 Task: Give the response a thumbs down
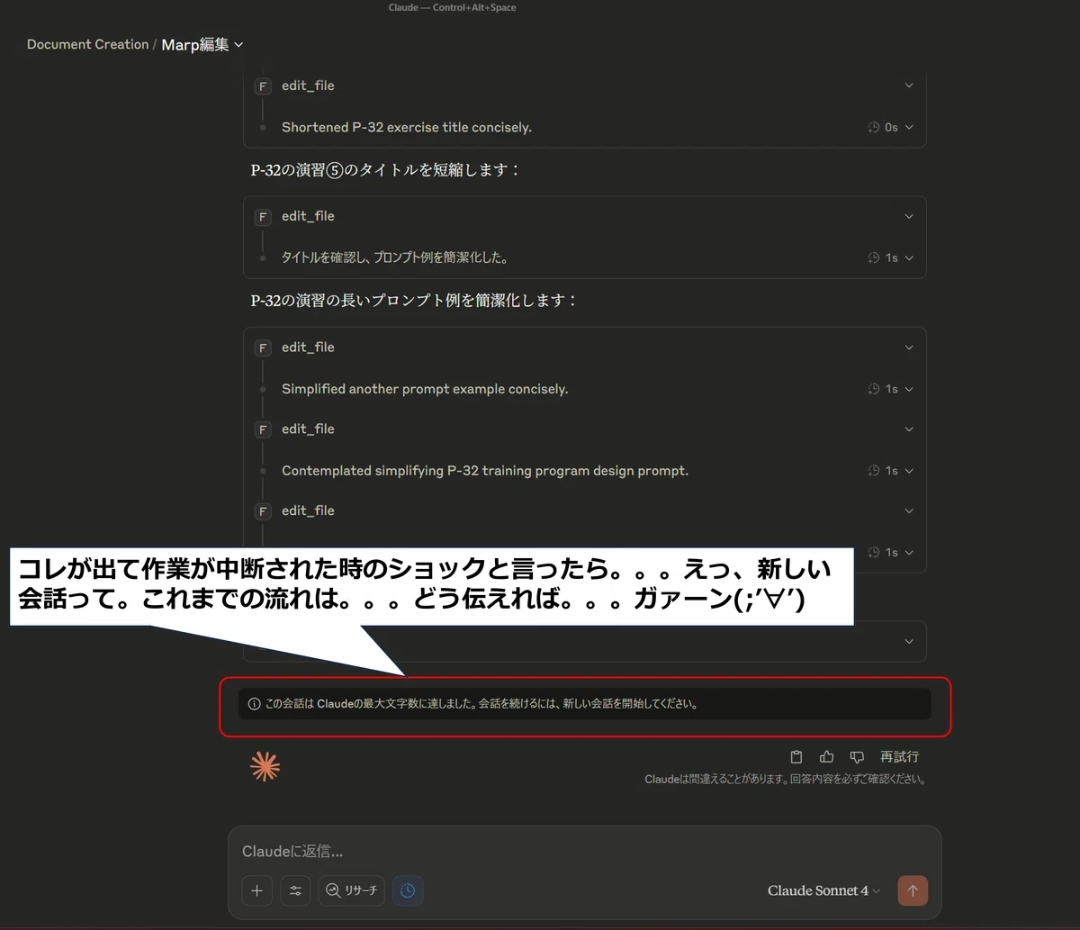(x=857, y=757)
